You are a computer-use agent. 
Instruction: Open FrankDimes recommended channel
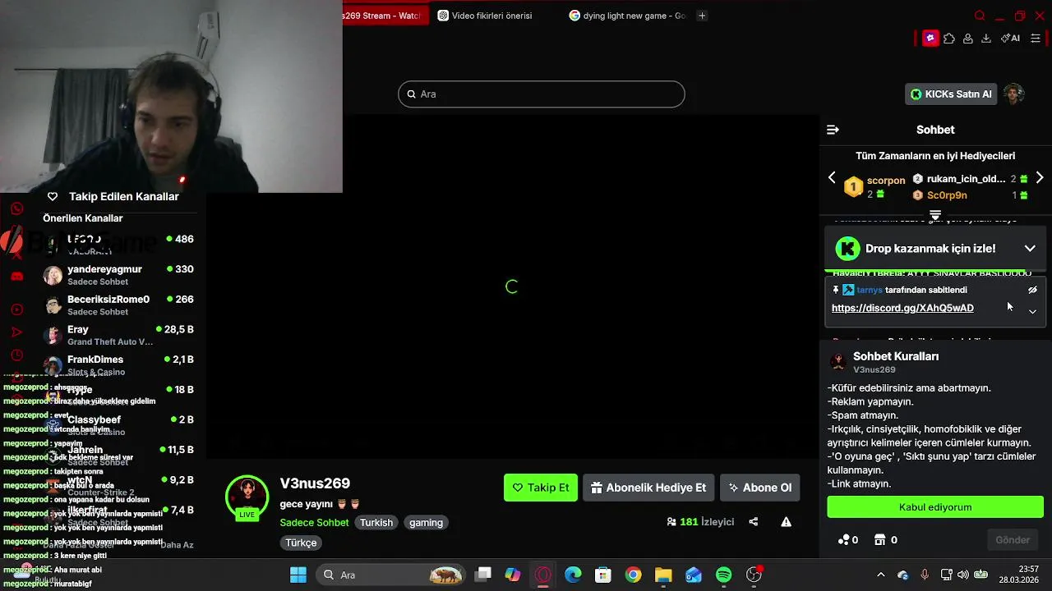click(119, 365)
